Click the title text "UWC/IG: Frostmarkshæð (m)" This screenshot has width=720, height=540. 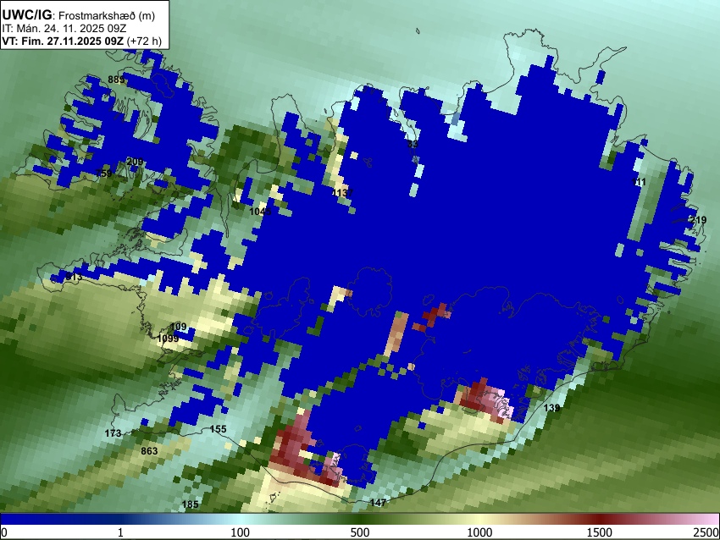(79, 15)
